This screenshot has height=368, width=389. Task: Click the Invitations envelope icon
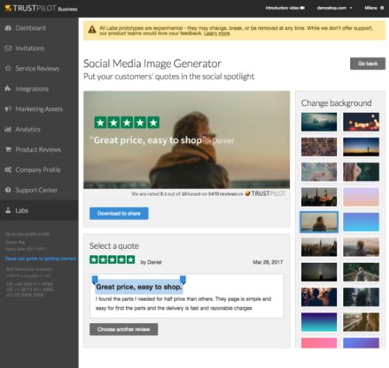tap(8, 48)
